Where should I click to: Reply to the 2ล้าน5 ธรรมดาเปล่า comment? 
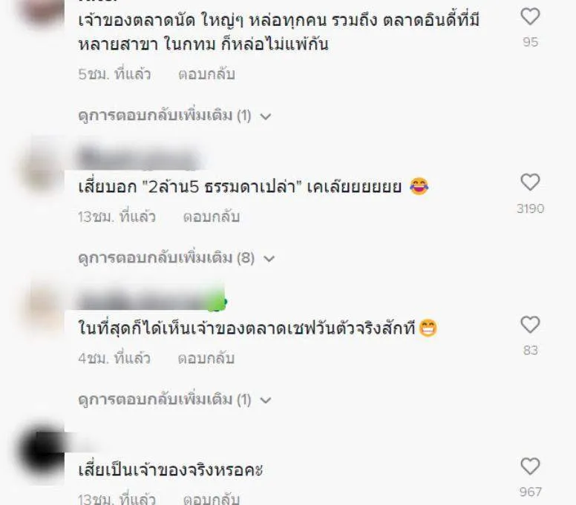click(x=212, y=217)
